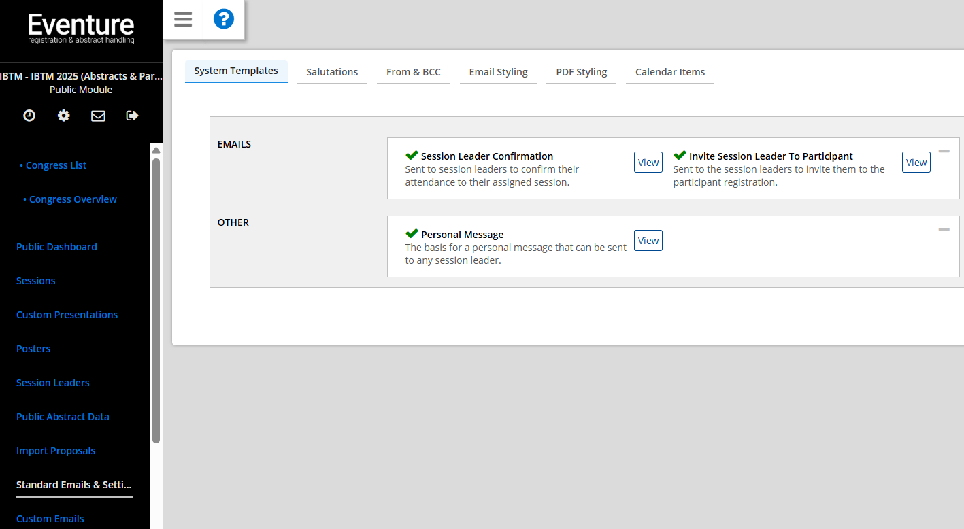View the Invite Session Leader To Participant template

tap(916, 163)
